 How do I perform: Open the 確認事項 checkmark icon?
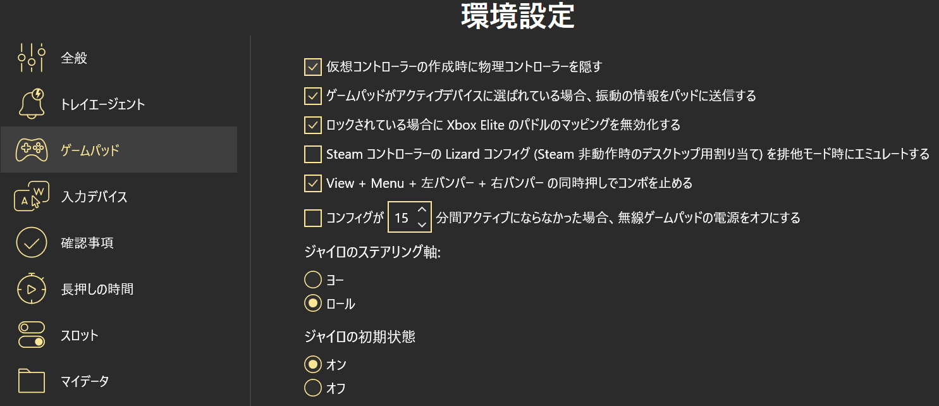pyautogui.click(x=30, y=242)
